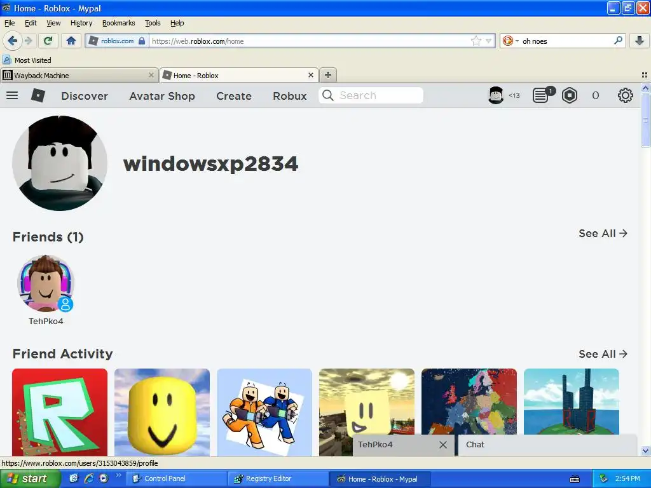Expand the quick launch overflow chevron

coord(118,475)
